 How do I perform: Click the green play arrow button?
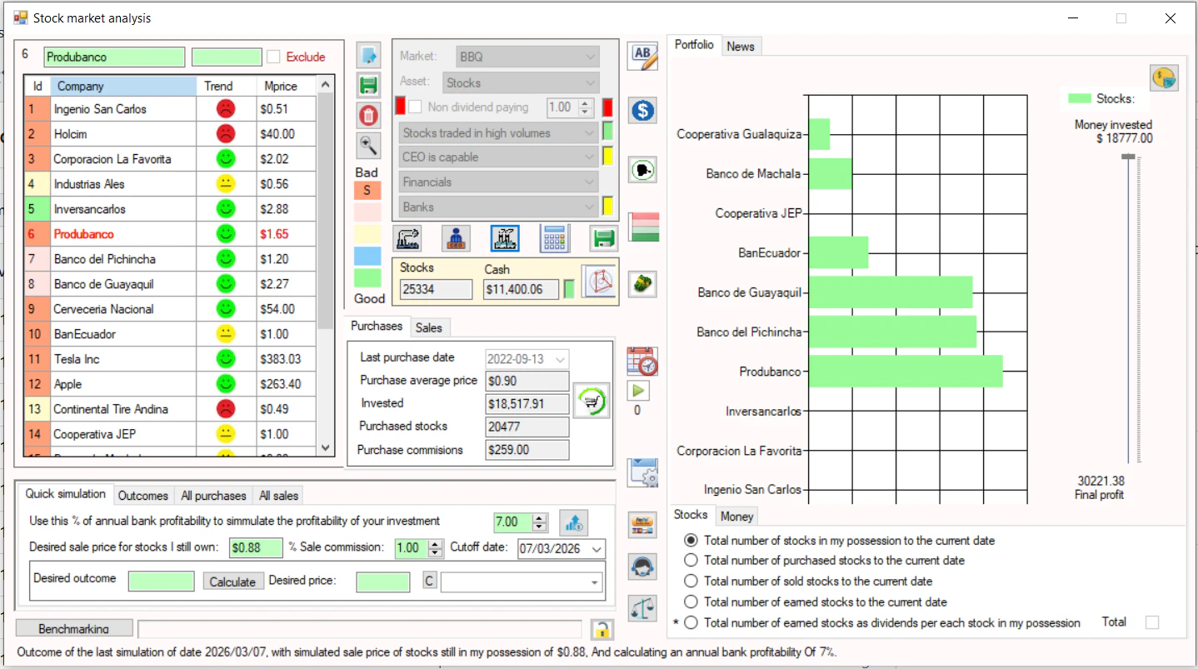coord(637,391)
